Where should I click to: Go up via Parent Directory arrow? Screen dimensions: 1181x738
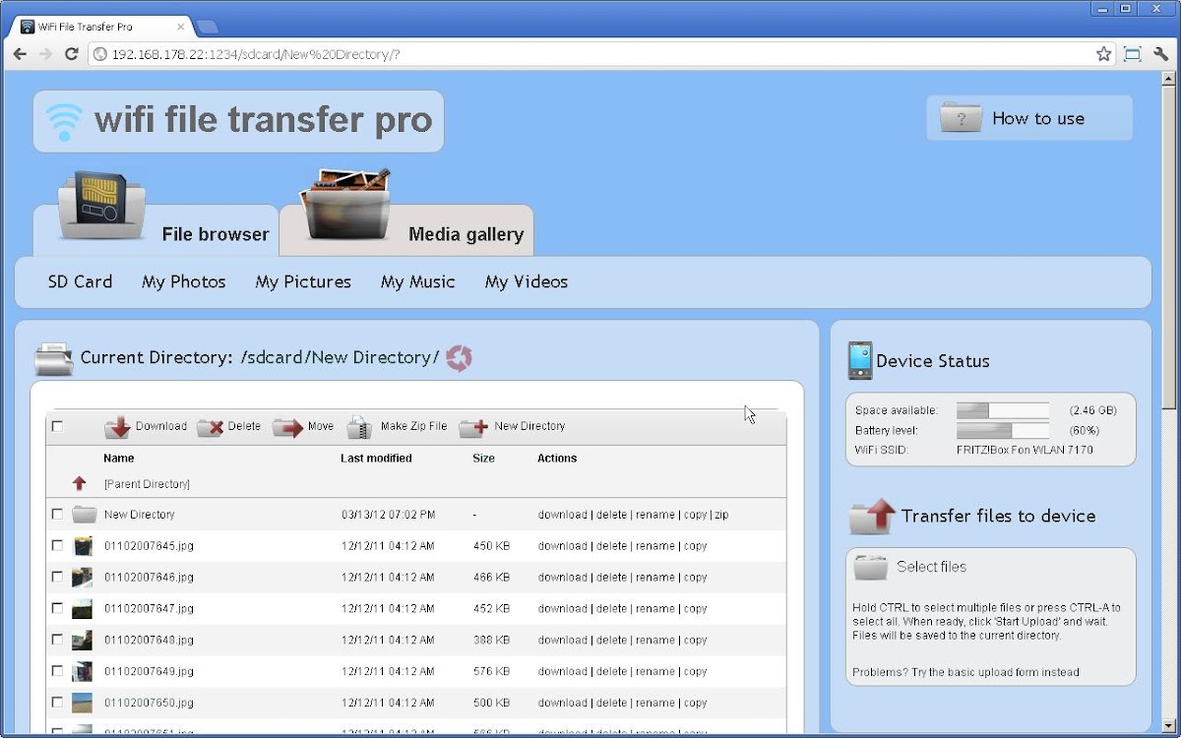tap(80, 484)
